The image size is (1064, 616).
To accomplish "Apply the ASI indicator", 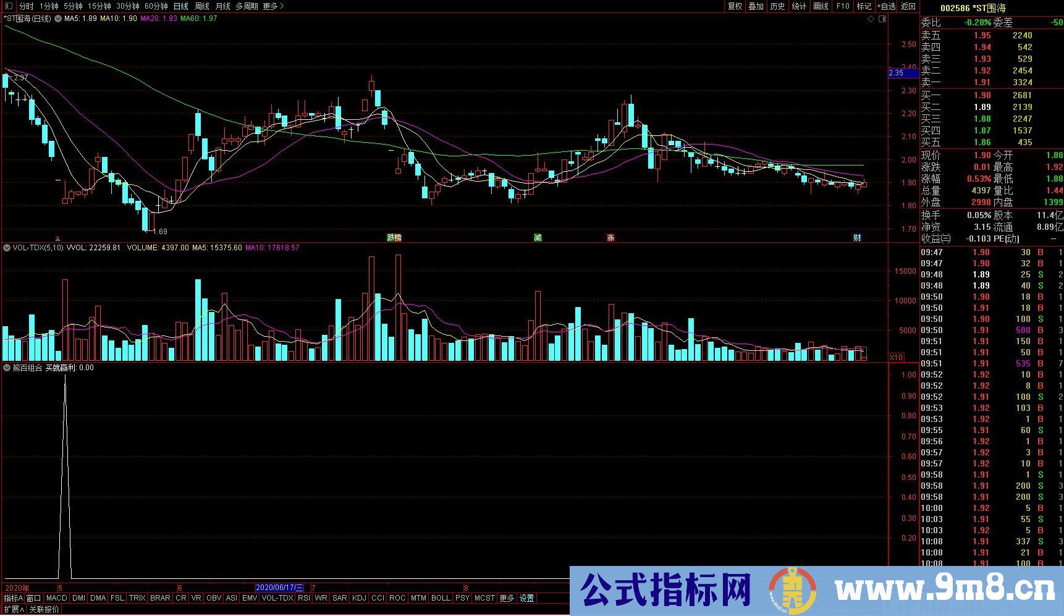I will coord(232,598).
